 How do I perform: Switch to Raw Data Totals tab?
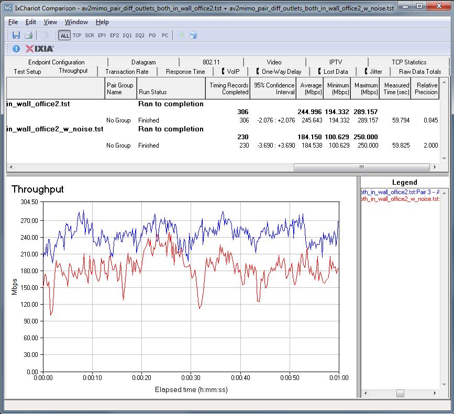pyautogui.click(x=420, y=72)
